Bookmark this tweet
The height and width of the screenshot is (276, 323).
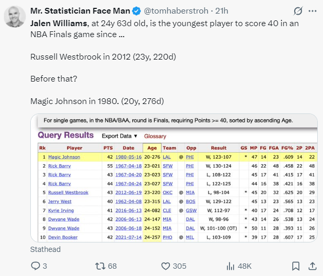point(295,266)
